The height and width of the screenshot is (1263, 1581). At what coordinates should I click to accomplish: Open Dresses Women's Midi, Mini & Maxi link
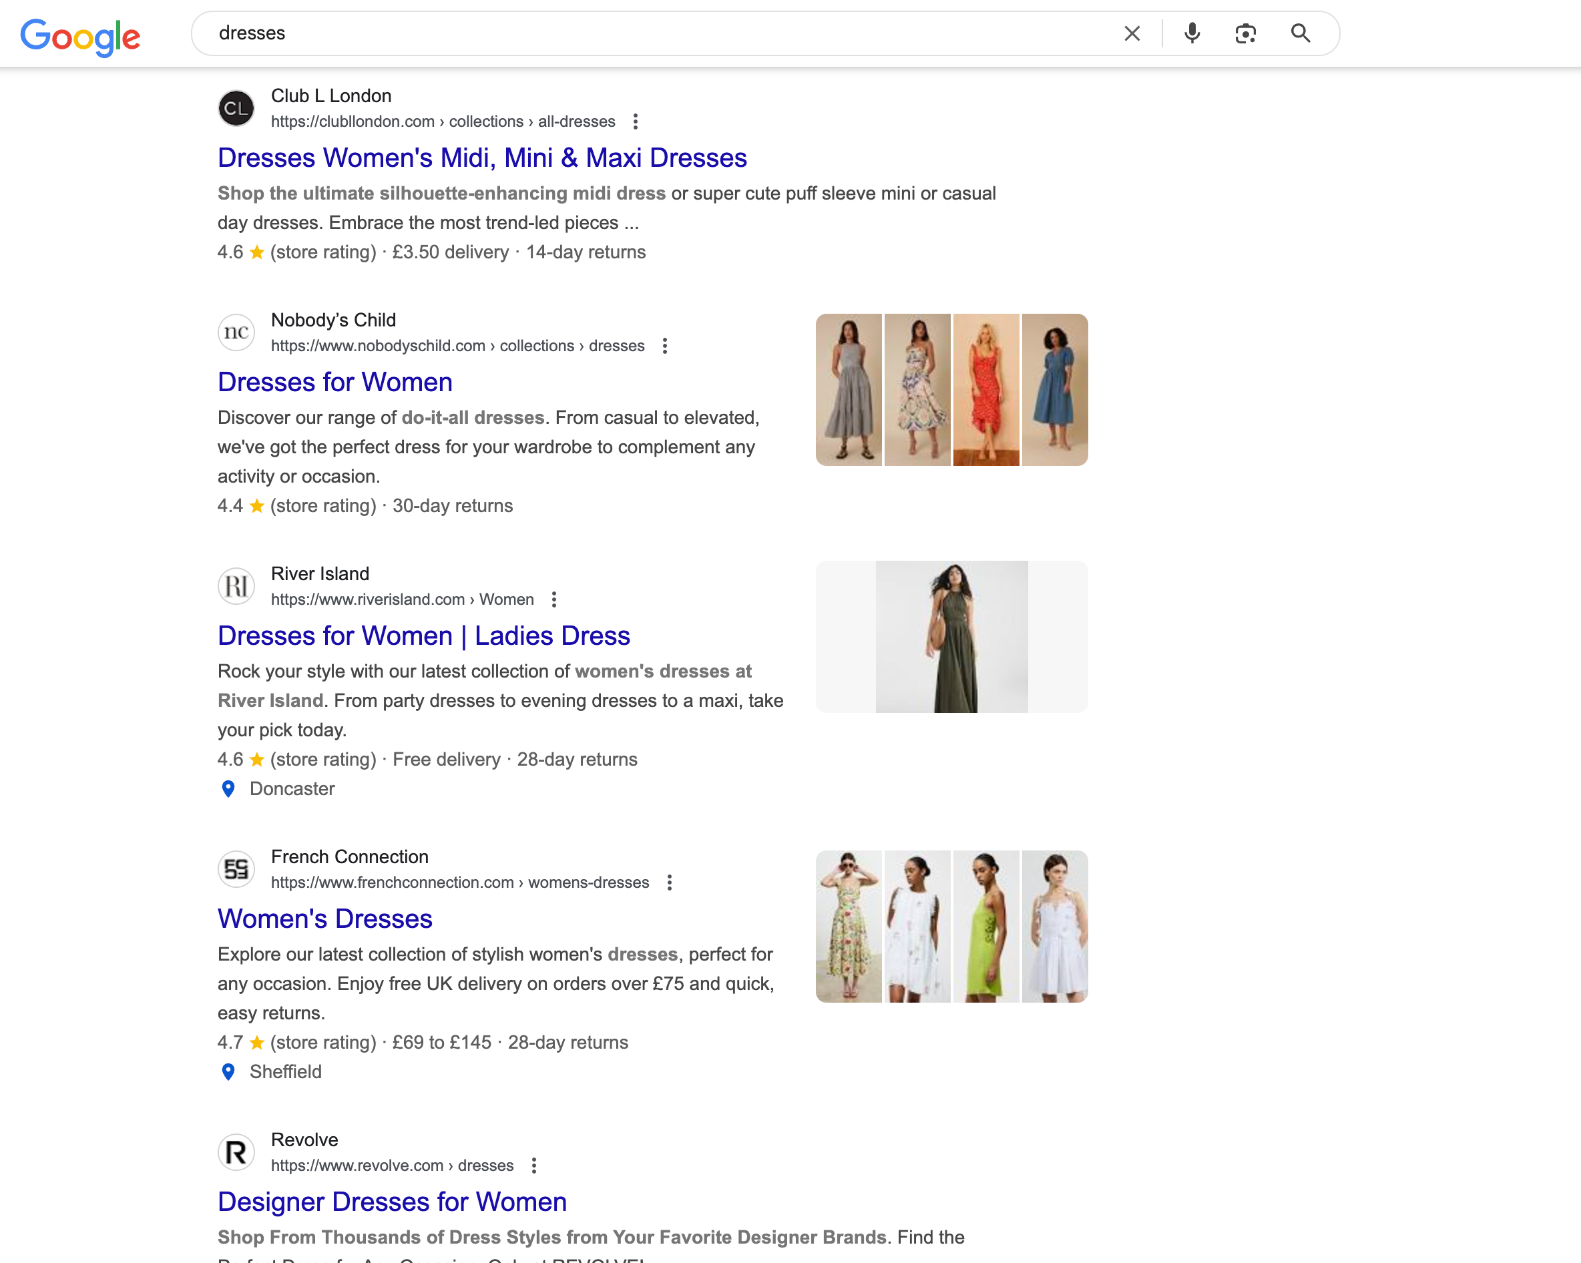482,158
